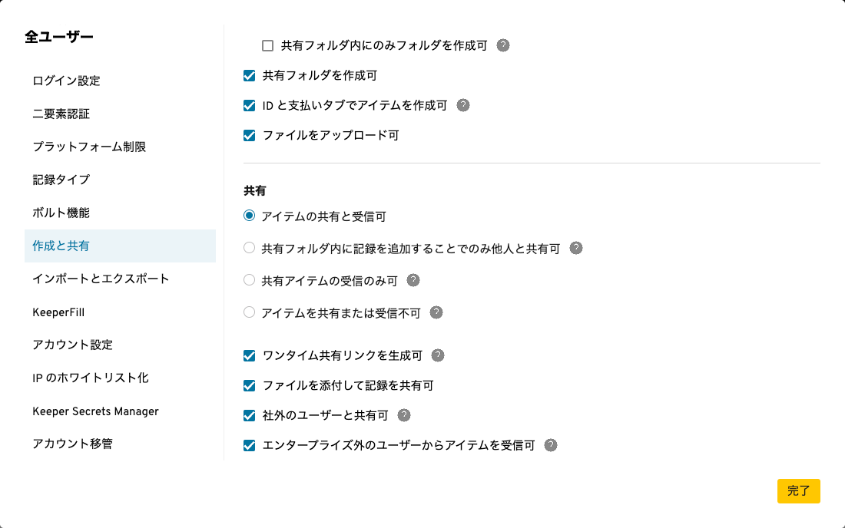Open help tooltip for 社外のユーザーと共有可
This screenshot has width=845, height=528.
click(x=404, y=415)
